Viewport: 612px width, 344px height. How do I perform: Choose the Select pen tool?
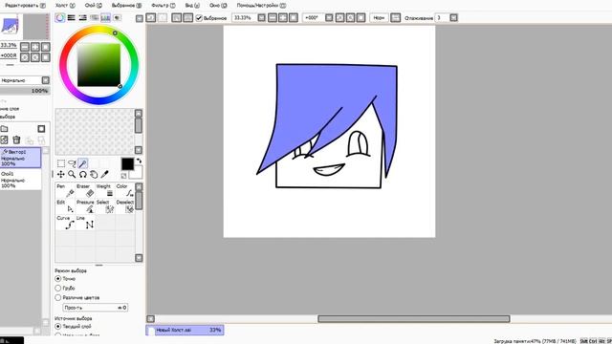tap(105, 206)
